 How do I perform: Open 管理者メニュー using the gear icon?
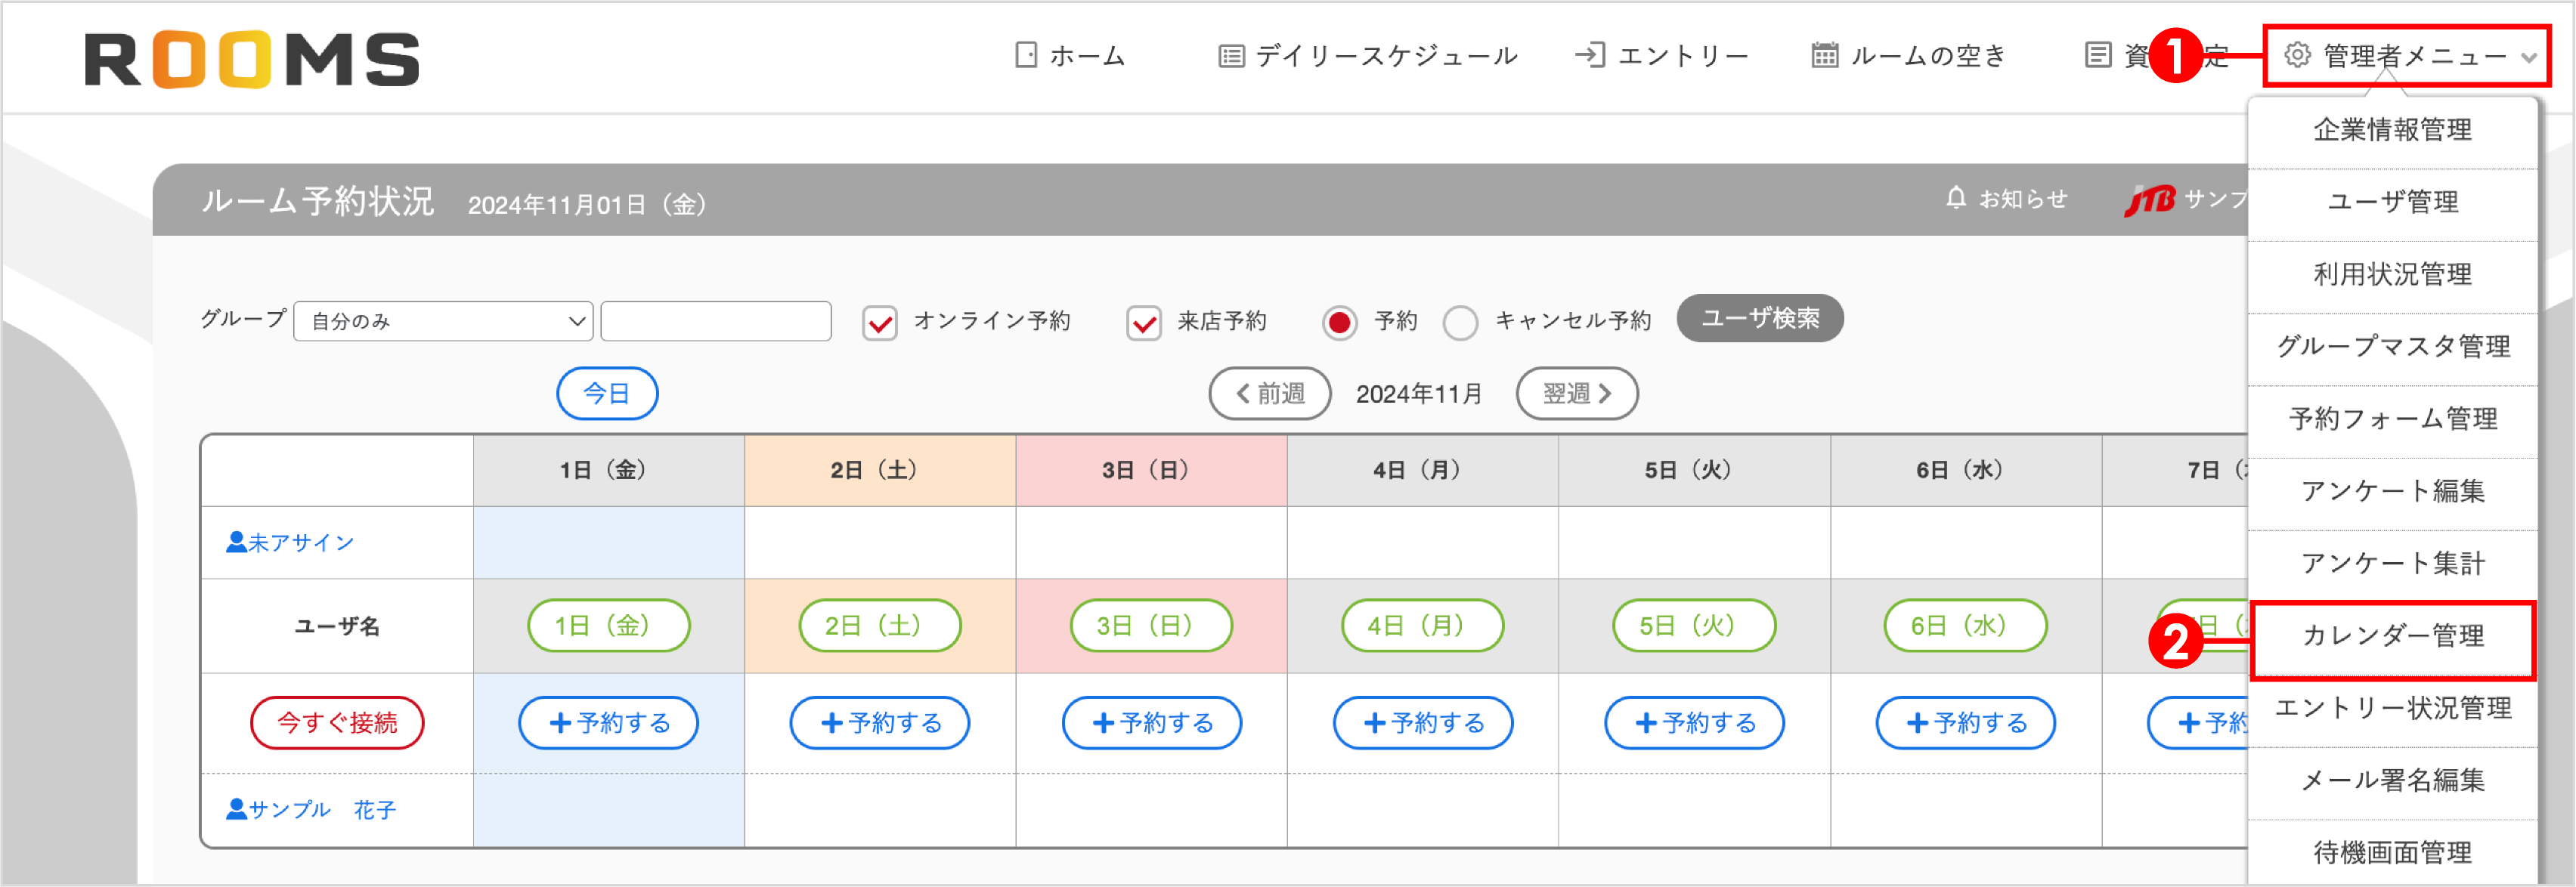pos(2296,56)
